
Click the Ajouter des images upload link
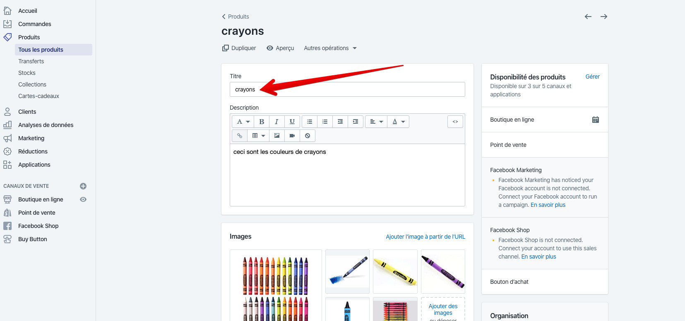(x=443, y=309)
